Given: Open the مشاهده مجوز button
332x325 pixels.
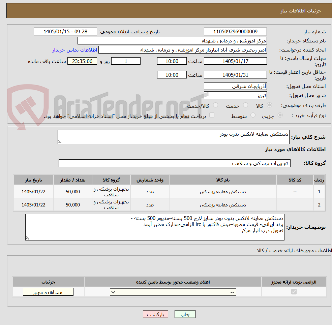Looking at the screenshot, I should (x=48, y=292).
